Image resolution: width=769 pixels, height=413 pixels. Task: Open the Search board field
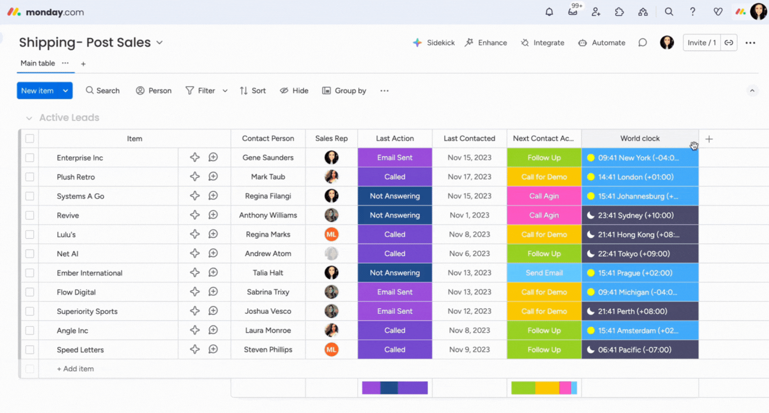coord(102,91)
